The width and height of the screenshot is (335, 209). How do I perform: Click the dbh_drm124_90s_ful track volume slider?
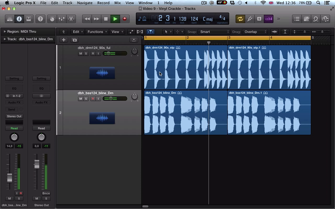115,53
